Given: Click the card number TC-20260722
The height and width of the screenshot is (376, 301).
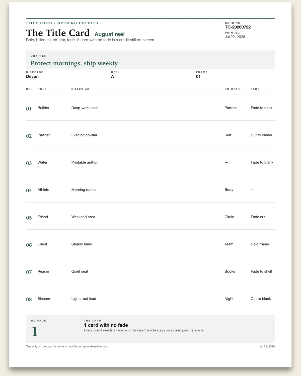Looking at the screenshot, I should click(x=238, y=27).
